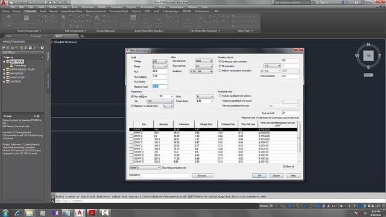The image size is (386, 217).
Task: Click the Help button in Wire Size Lookup
Action: pyautogui.click(x=293, y=175)
